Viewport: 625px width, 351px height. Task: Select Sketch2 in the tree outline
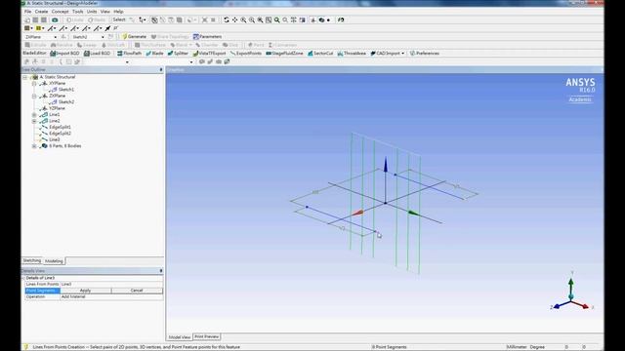[66, 102]
